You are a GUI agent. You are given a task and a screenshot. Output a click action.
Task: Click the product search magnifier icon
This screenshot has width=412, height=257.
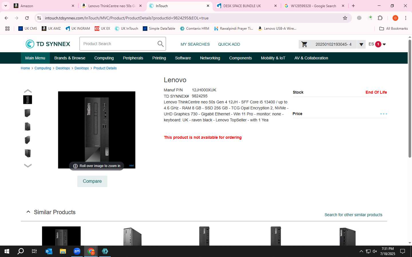pos(161,44)
